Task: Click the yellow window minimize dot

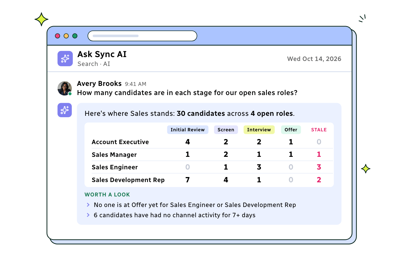Action: point(66,36)
